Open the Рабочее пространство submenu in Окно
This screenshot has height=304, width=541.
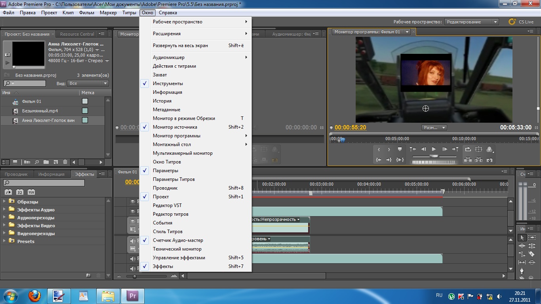point(196,22)
